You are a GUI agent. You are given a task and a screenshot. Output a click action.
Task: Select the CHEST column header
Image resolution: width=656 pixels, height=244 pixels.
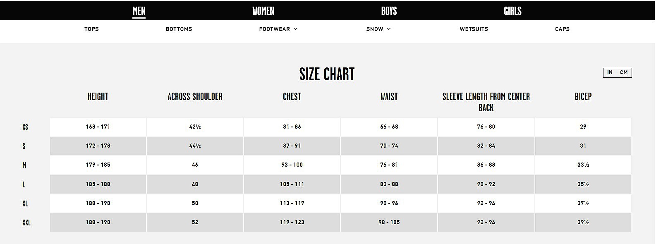click(292, 97)
